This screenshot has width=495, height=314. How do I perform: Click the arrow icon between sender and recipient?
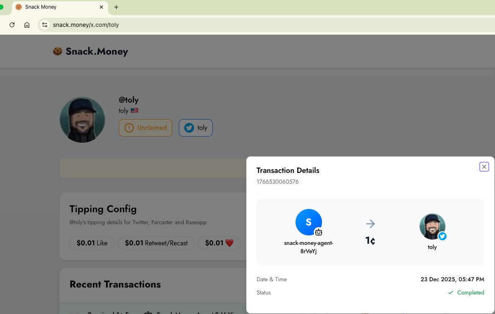370,224
